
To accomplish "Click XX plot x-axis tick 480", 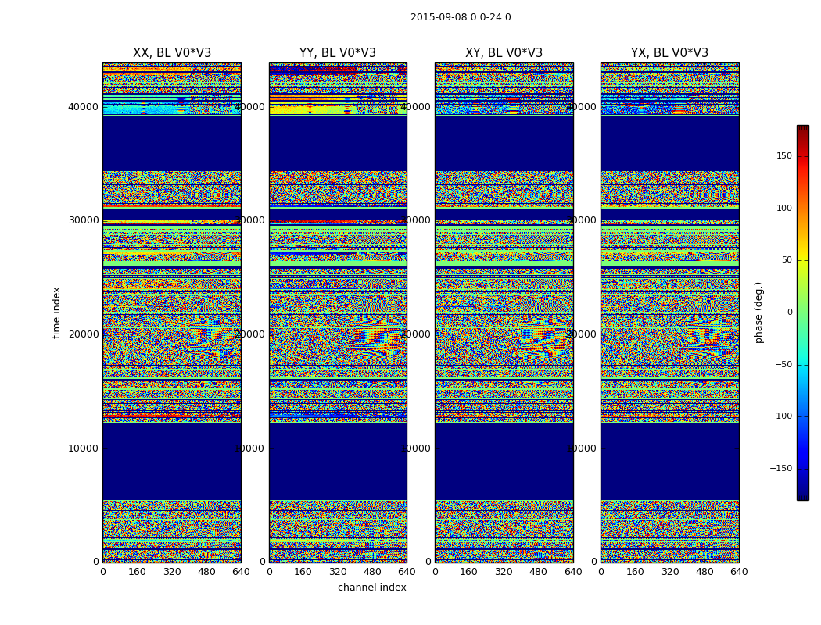I will [206, 572].
